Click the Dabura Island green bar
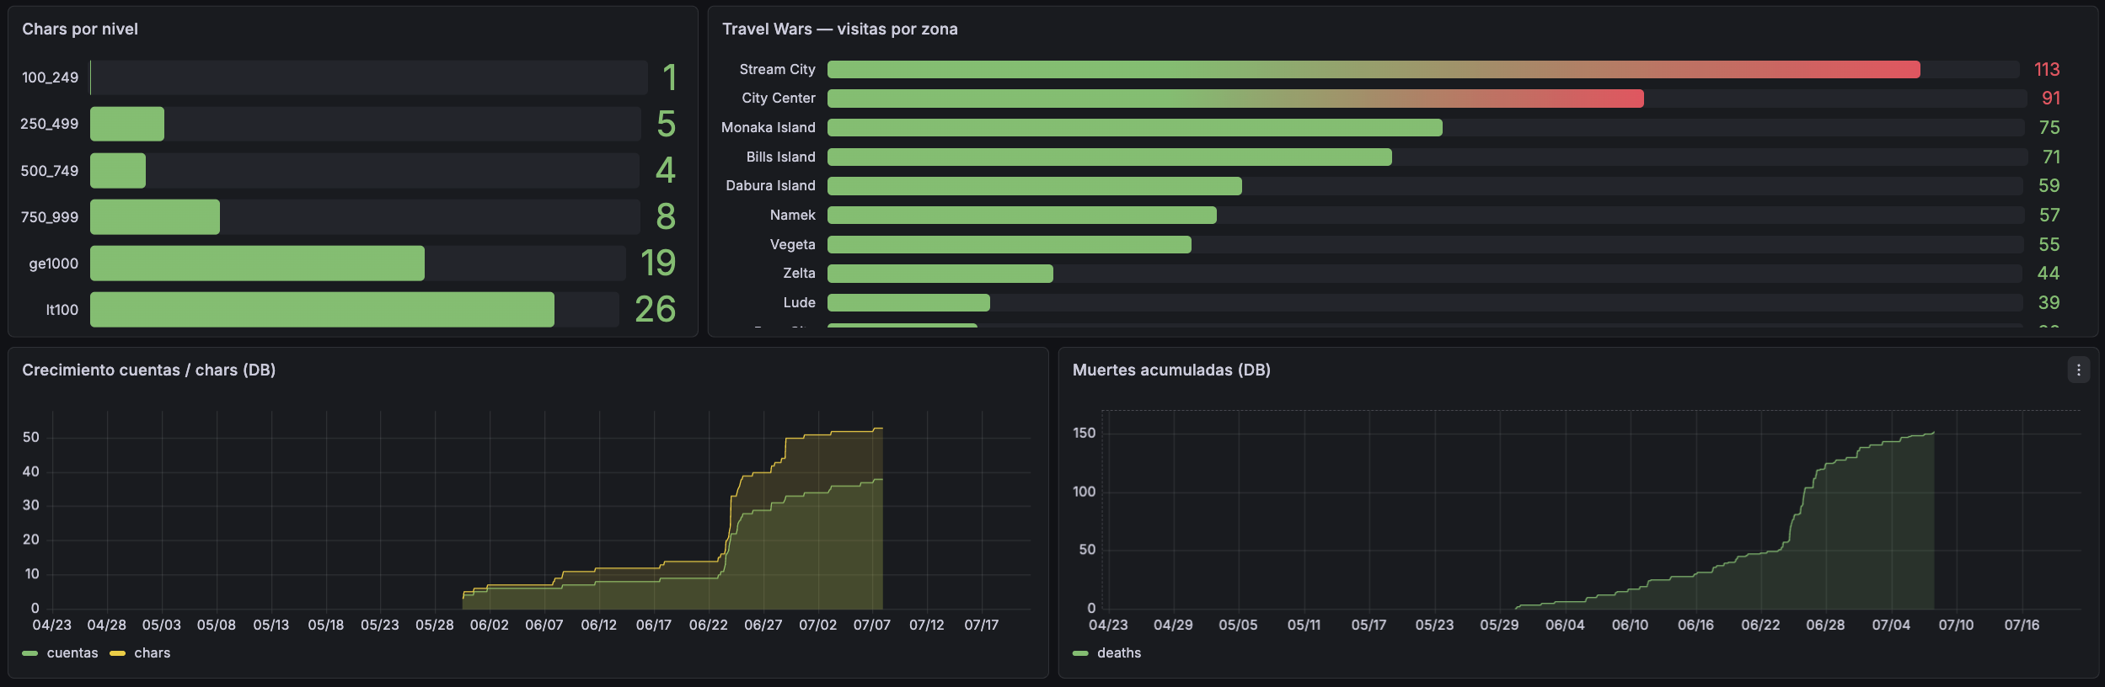 pyautogui.click(x=1035, y=186)
